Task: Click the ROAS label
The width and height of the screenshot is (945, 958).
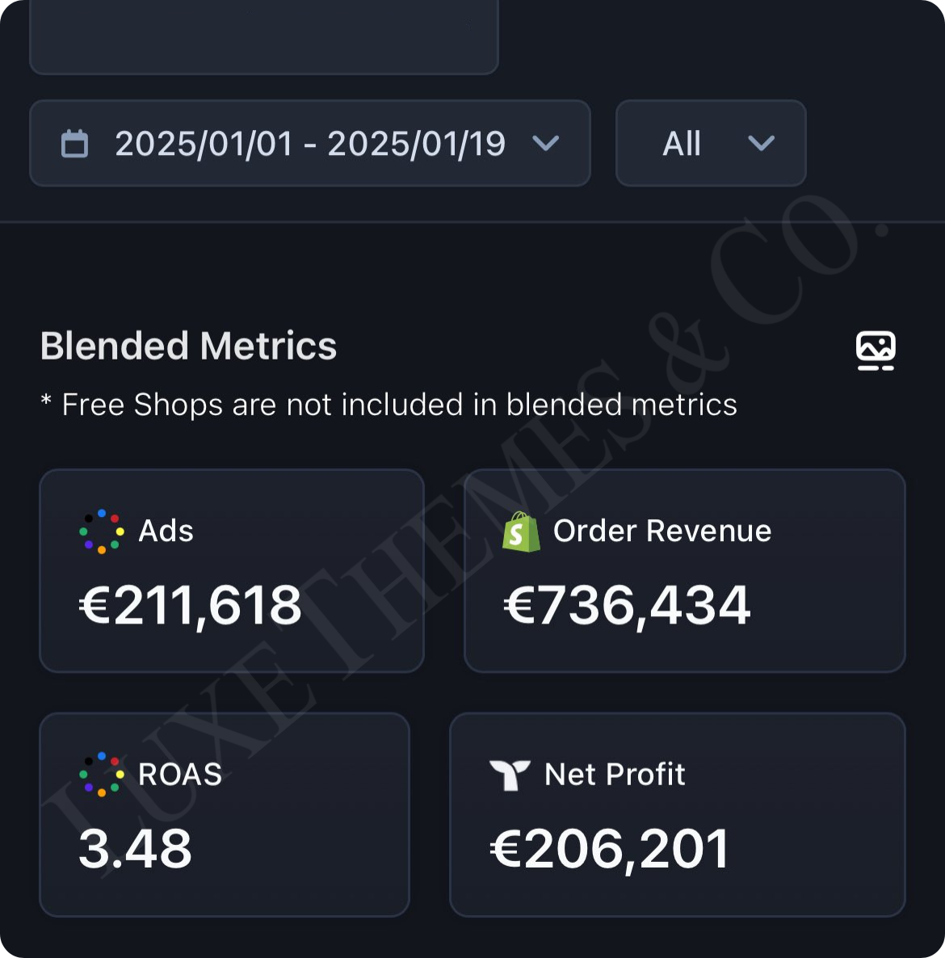Action: pos(180,774)
